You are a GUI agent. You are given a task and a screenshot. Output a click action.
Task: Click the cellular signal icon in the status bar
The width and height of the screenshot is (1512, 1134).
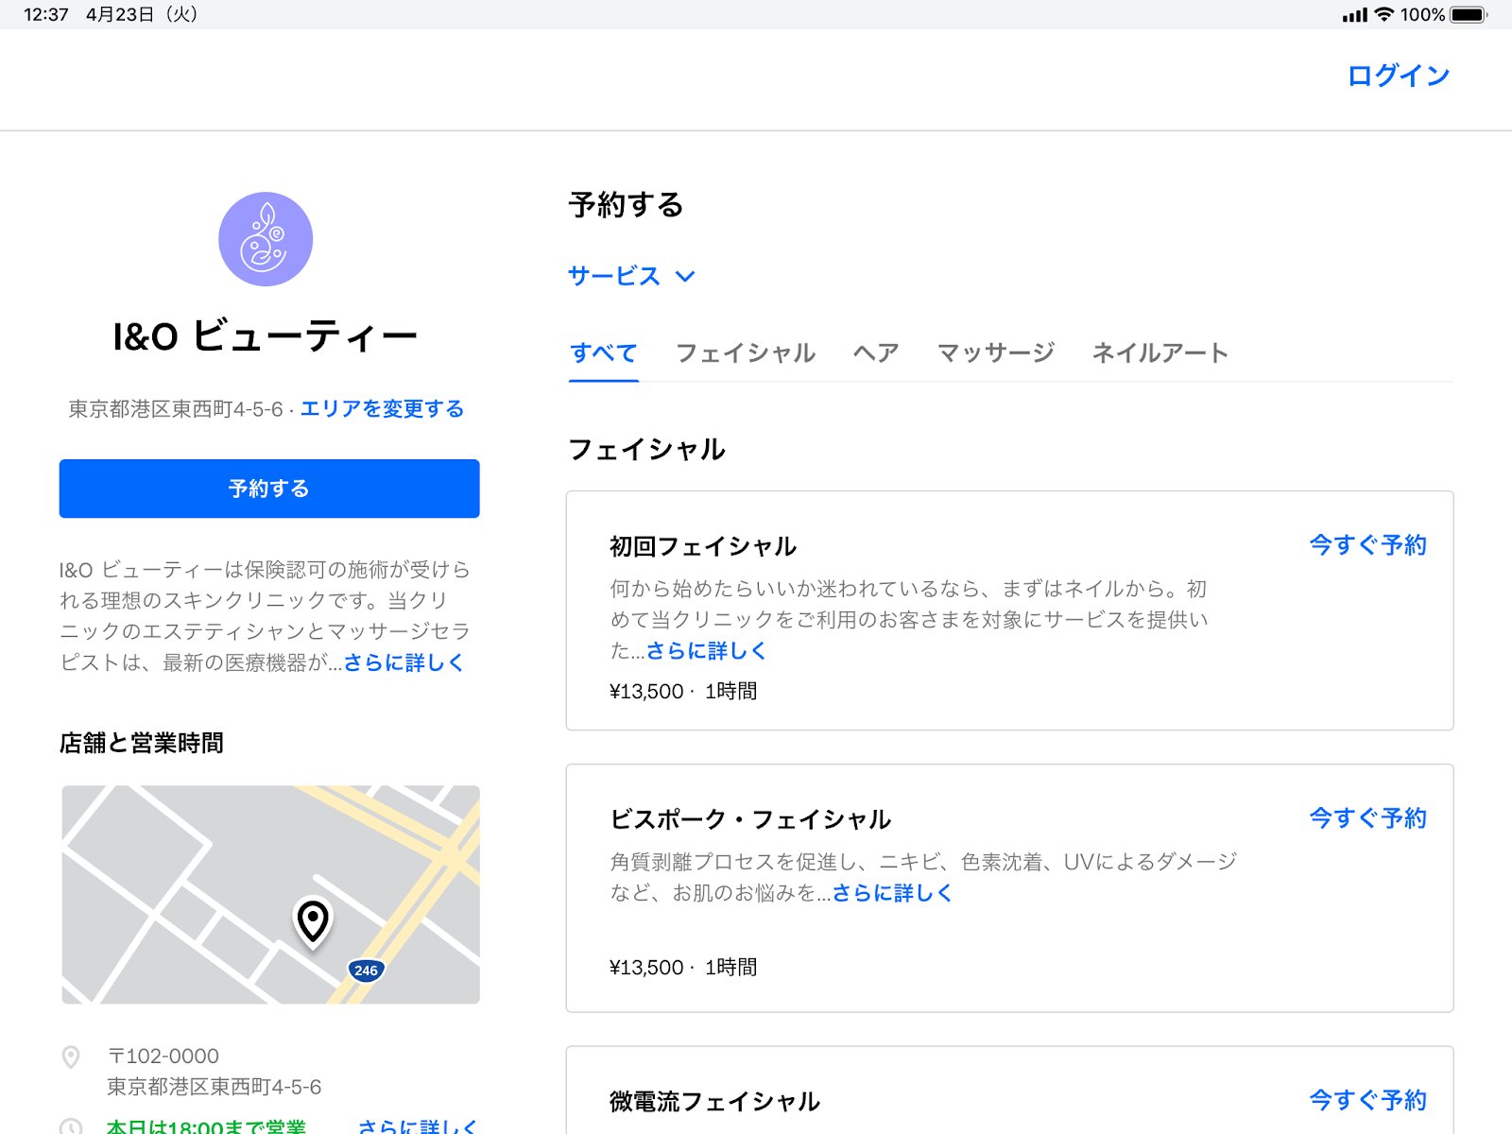tap(1353, 13)
